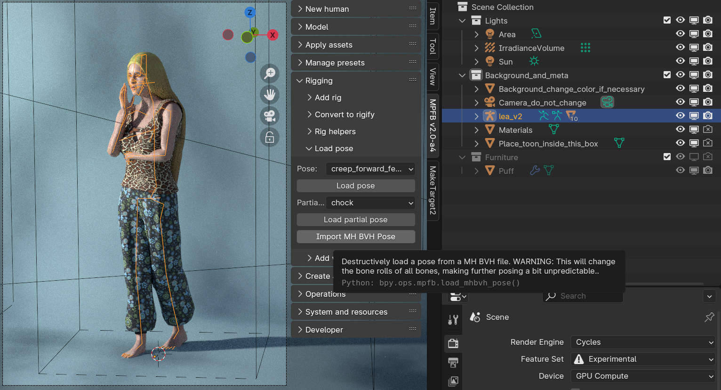Click the Sun light data icon
The image size is (721, 390).
coord(534,61)
